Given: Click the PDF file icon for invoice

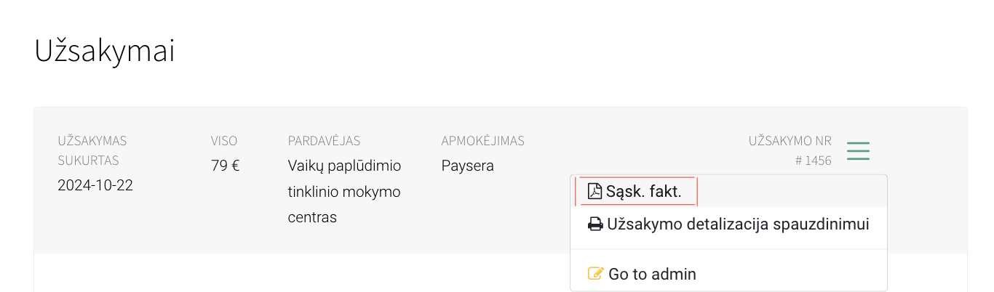Looking at the screenshot, I should click(x=595, y=192).
